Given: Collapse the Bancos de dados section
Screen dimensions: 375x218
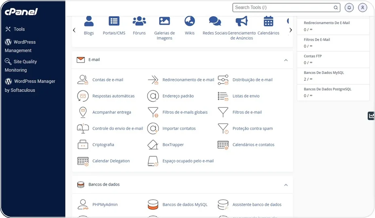Looking at the screenshot, I should tap(286, 185).
